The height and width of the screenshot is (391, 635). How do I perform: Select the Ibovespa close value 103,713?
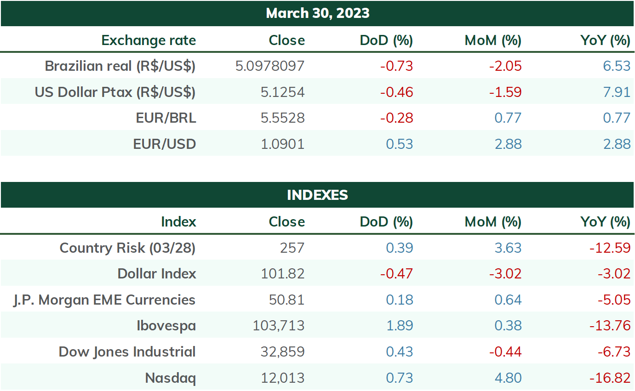click(x=279, y=326)
